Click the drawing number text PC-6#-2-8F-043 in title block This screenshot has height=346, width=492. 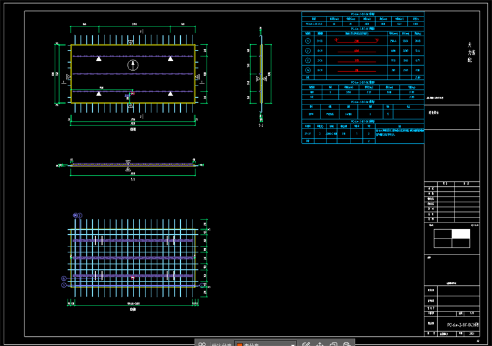tap(463, 325)
